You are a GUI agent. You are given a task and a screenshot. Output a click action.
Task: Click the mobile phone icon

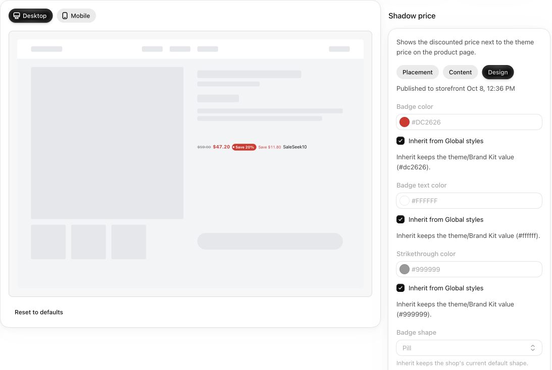tap(65, 16)
